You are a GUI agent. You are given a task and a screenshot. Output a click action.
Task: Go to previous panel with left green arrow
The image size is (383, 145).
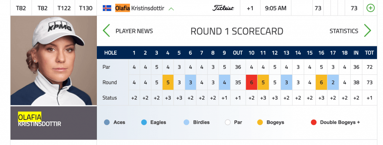[x=106, y=31]
